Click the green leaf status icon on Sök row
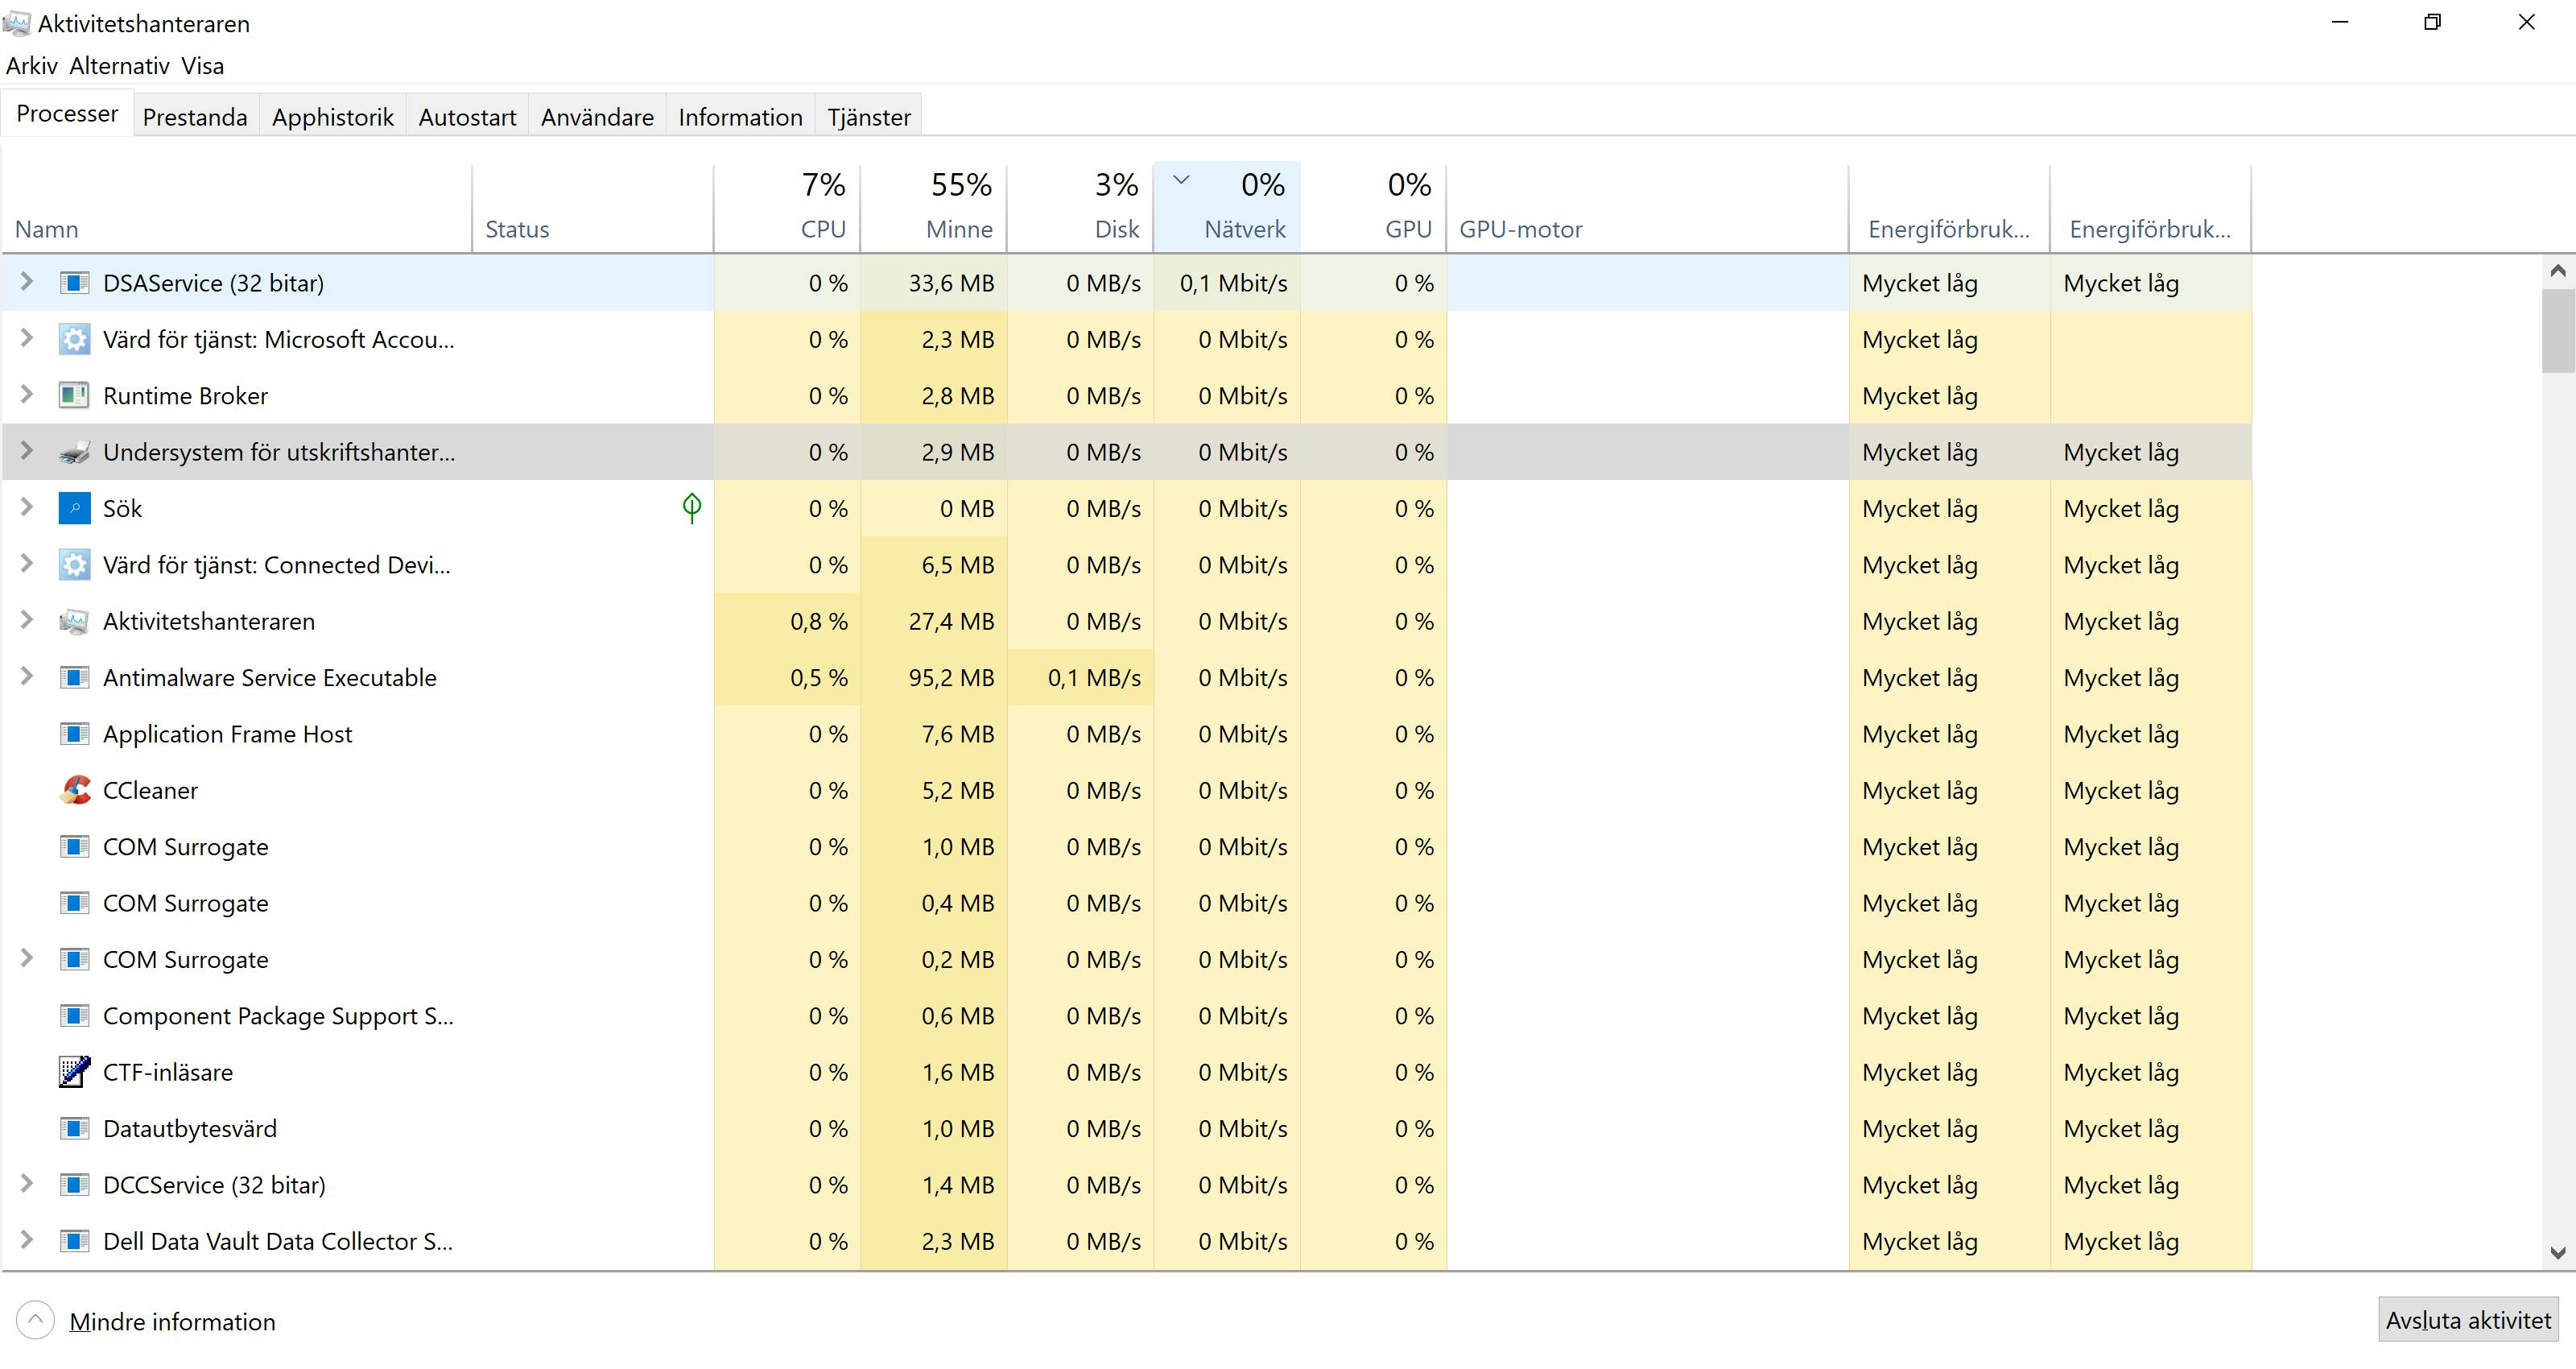The image size is (2576, 1369). click(692, 507)
